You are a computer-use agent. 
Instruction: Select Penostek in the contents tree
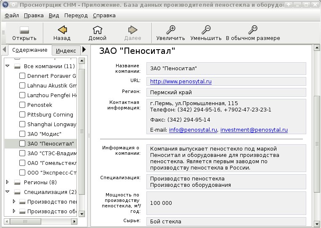click(40, 105)
